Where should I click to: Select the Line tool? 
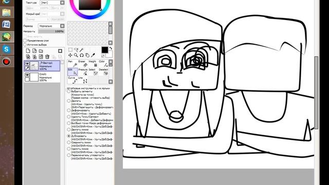[x=83, y=80]
